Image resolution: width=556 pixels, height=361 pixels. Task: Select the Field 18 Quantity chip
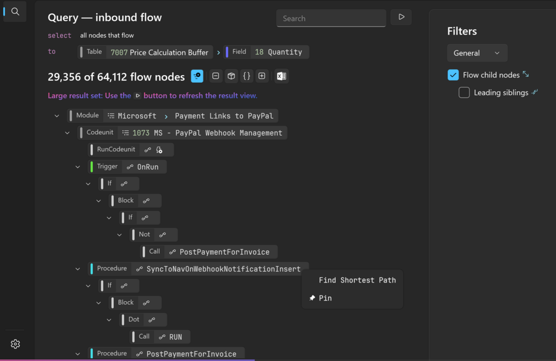tap(266, 52)
